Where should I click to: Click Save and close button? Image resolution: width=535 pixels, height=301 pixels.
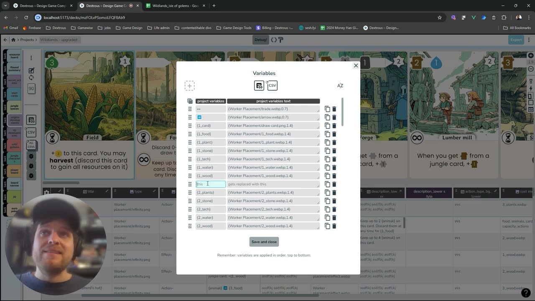264,242
